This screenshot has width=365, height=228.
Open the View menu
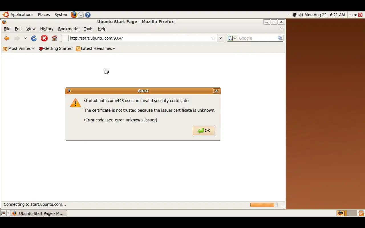[31, 29]
